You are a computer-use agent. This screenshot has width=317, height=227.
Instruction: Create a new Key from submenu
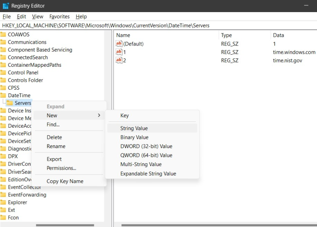tap(124, 116)
